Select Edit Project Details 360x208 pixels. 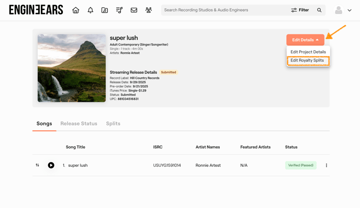click(308, 52)
